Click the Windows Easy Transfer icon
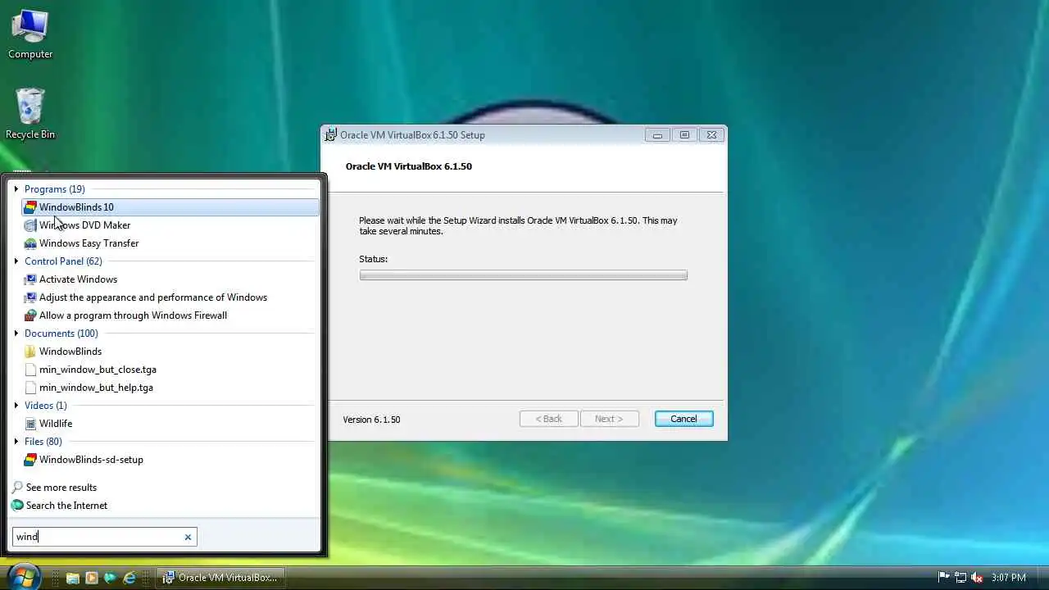Screen dimensions: 1049x590 point(30,243)
